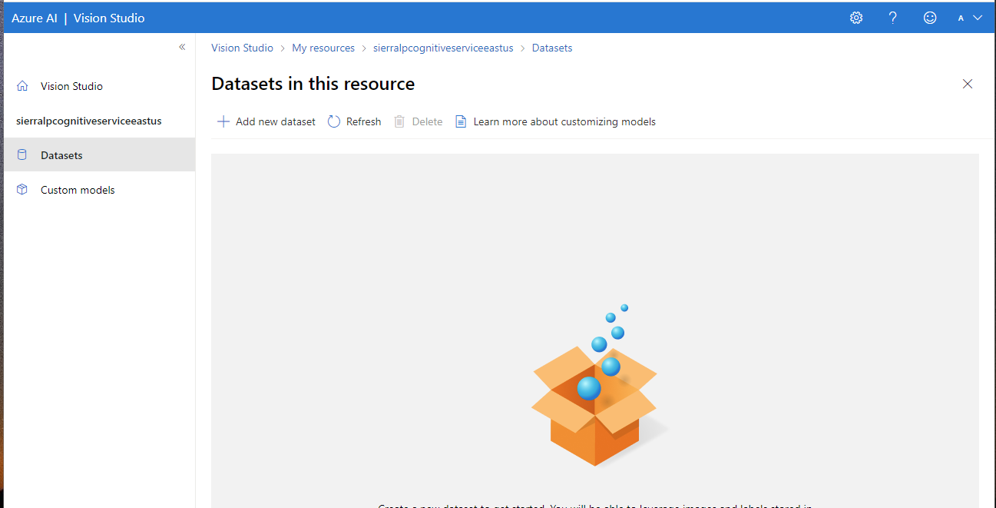Click the sierralpcognitiveserviceeastus sidebar heading

[x=89, y=121]
